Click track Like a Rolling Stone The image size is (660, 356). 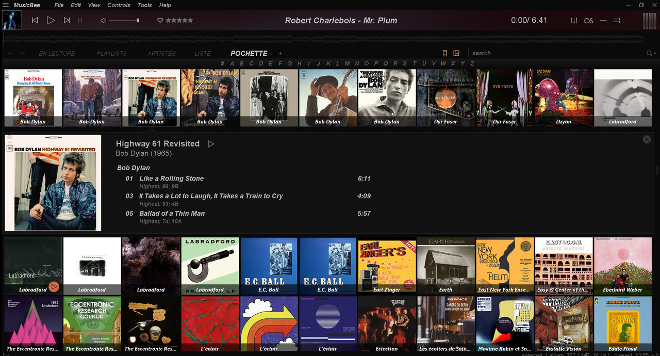171,179
